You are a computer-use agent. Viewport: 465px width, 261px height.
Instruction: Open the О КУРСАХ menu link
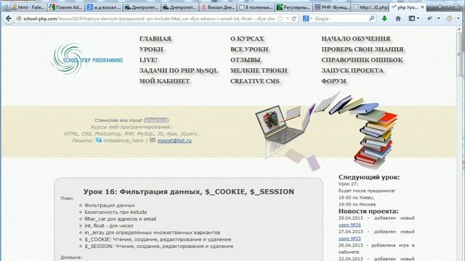pos(247,38)
